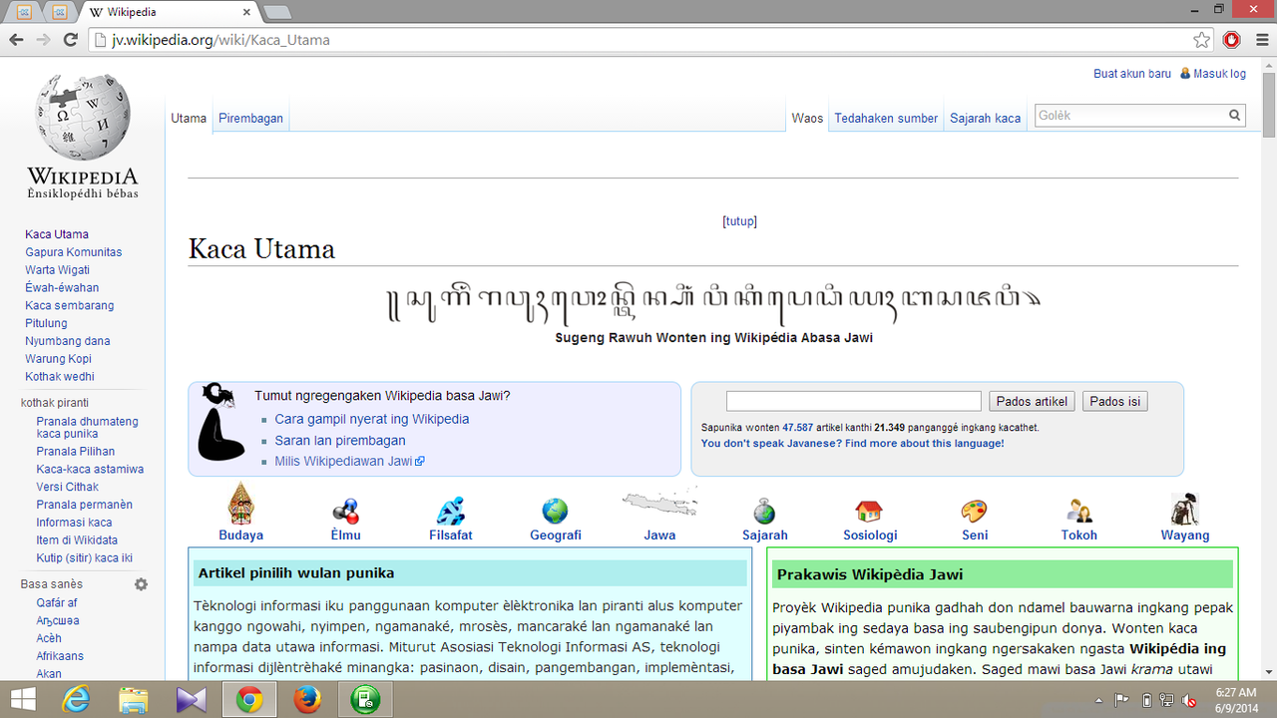Open the Filsafat portal icon
Viewport: 1277px width, 718px height.
point(450,511)
